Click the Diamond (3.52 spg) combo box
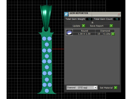132x99 pixels. click(x=82, y=87)
